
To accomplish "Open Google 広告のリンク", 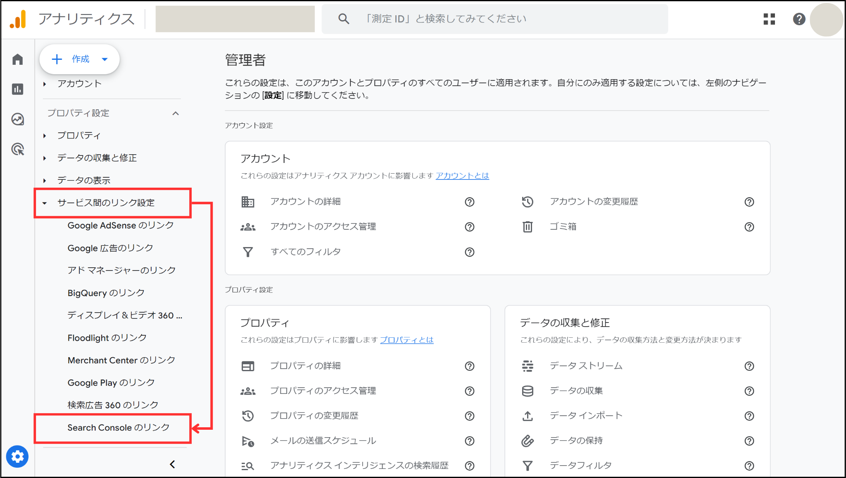I will (x=110, y=248).
